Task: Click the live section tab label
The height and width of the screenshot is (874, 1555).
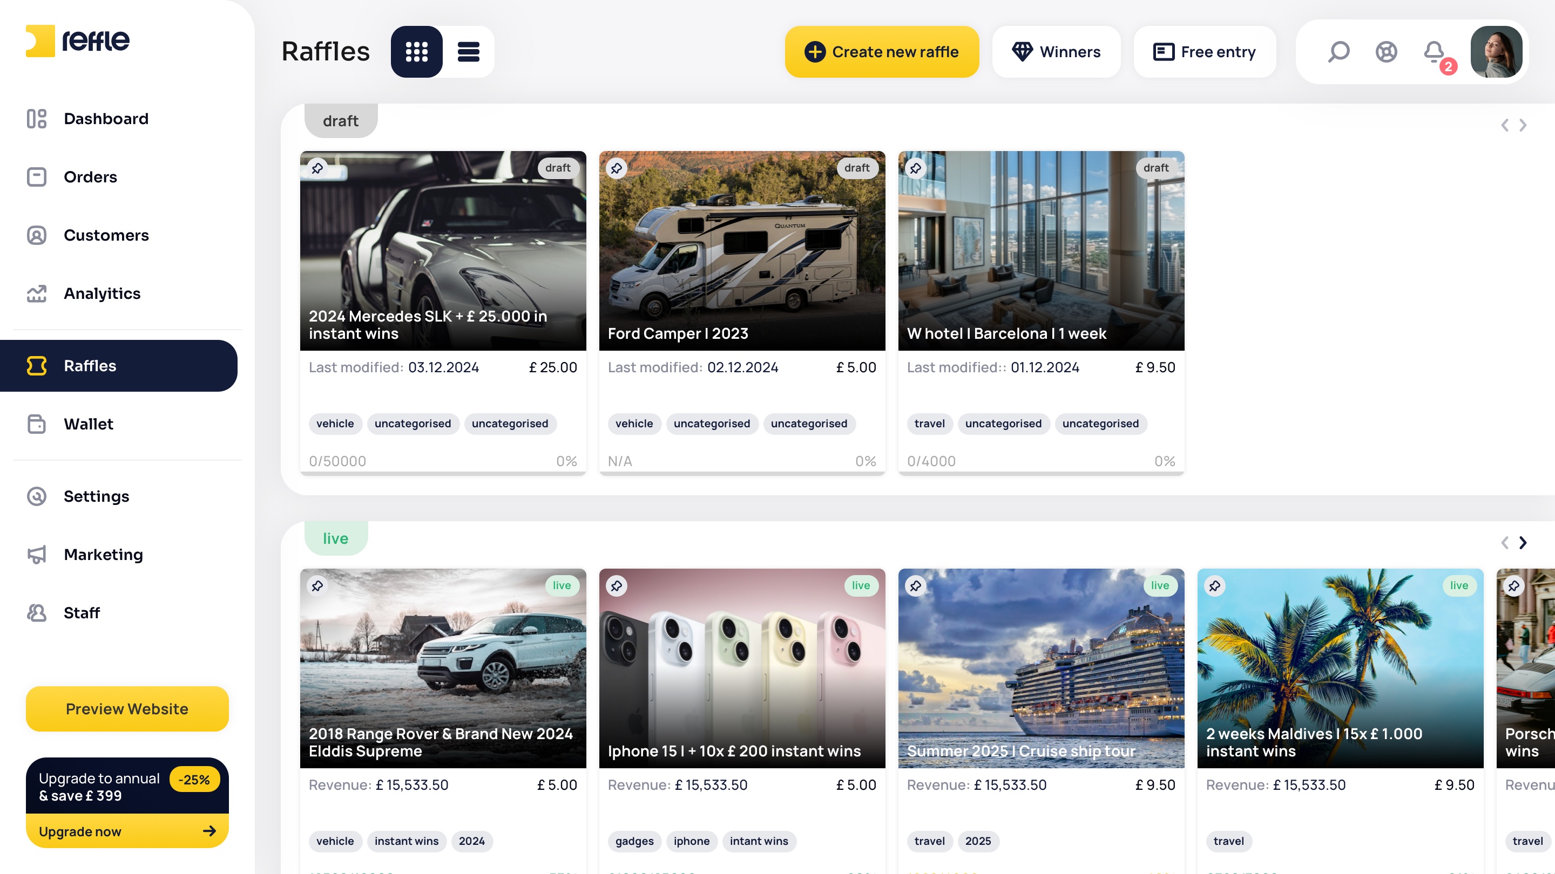Action: click(336, 538)
